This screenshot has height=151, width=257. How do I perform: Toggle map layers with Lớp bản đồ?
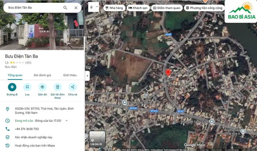(x=97, y=139)
